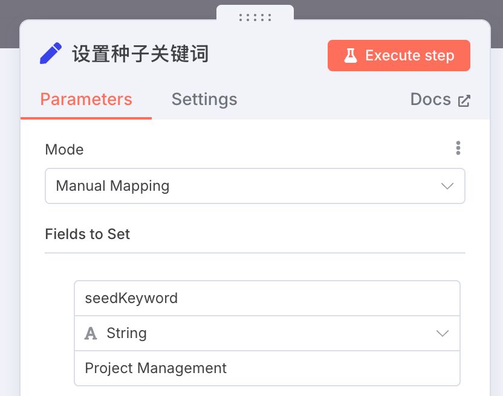Click the external link icon next to Docs
503x396 pixels.
464,101
